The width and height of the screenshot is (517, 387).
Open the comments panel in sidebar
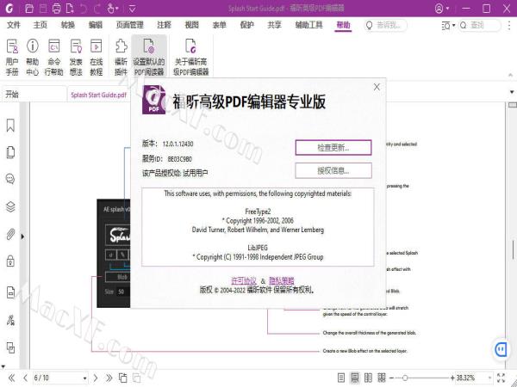10,179
